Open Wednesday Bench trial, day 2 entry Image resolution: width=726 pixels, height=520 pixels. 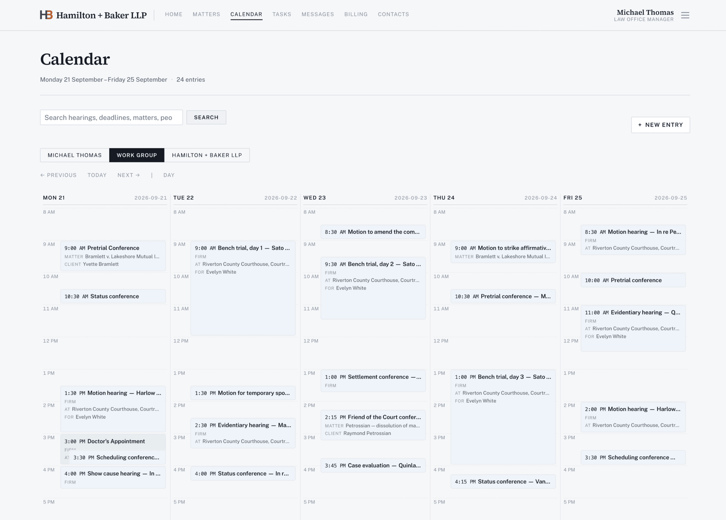coord(373,288)
